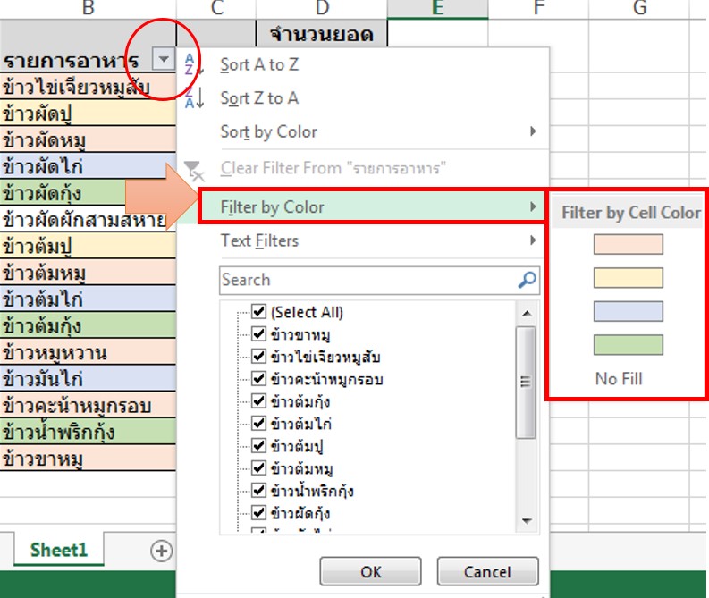Toggle the (Select All) checkbox
The image size is (709, 598).
258,312
